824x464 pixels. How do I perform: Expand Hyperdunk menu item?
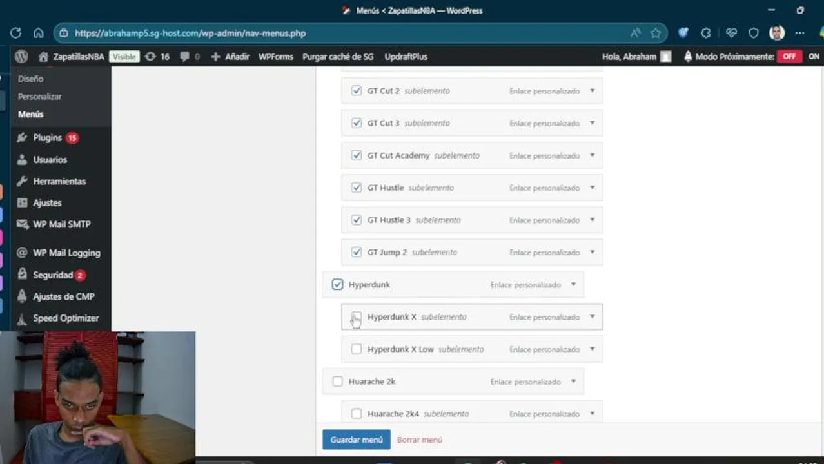pos(573,284)
